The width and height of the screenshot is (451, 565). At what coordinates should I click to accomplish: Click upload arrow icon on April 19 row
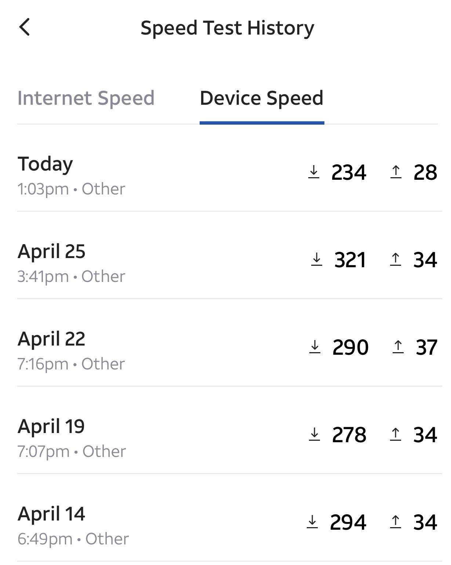pyautogui.click(x=395, y=434)
